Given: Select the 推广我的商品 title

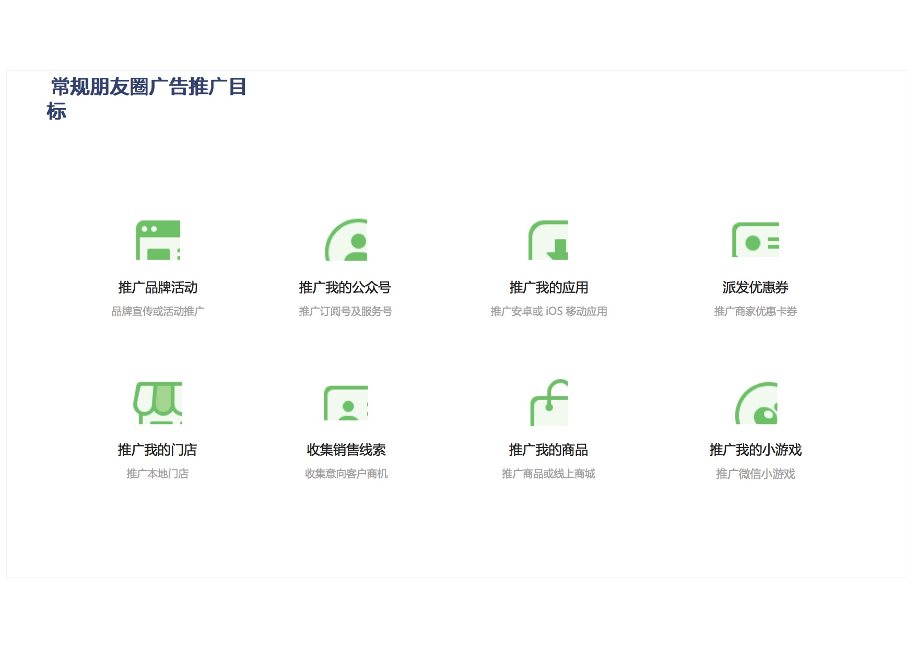Looking at the screenshot, I should click(x=548, y=450).
